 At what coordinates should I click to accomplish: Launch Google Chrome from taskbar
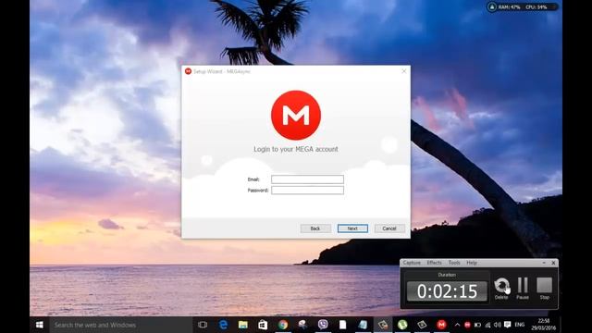click(x=283, y=325)
